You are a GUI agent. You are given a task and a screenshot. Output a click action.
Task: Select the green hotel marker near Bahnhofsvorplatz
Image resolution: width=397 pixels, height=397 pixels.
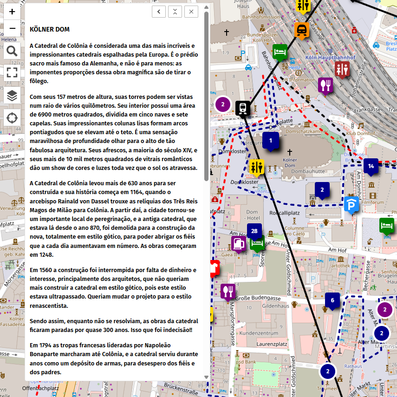pyautogui.click(x=280, y=51)
